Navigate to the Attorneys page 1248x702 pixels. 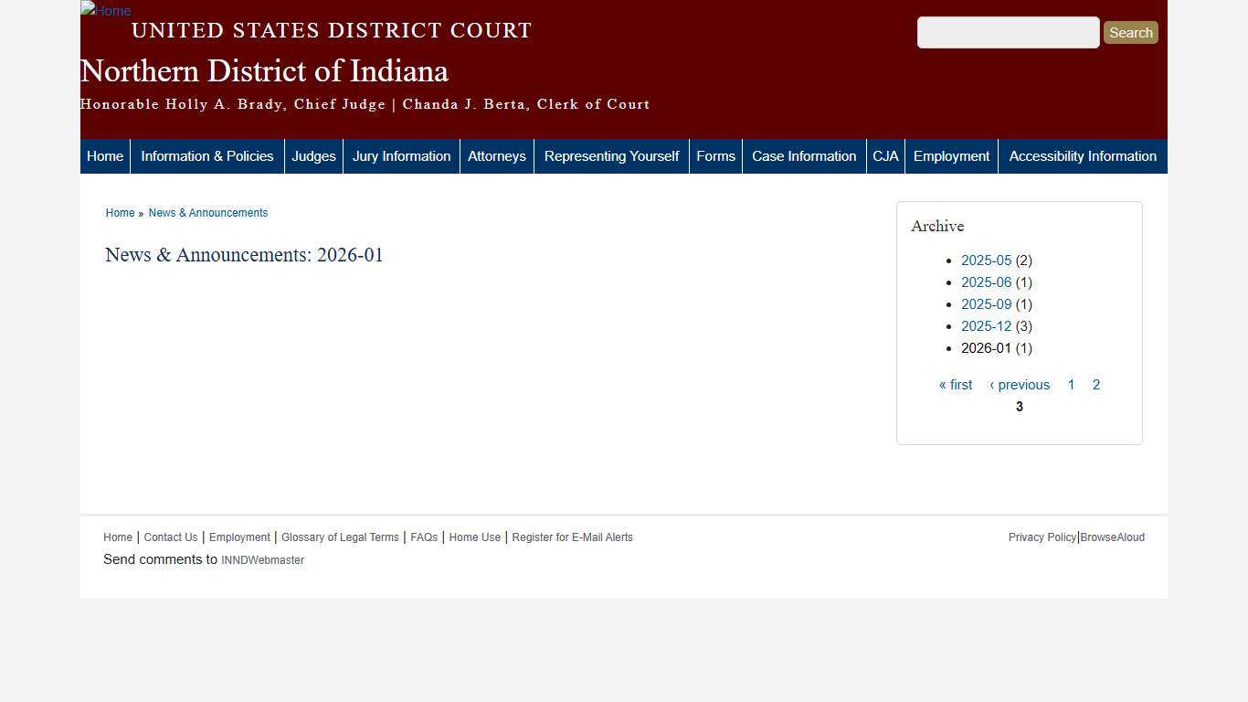pyautogui.click(x=496, y=155)
